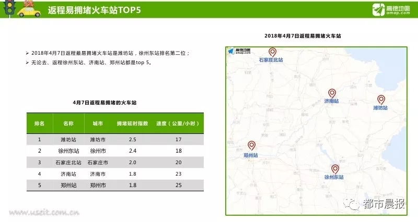Select the Shijiazhuang North (石家庄北站) map pin
This screenshot has height=222, width=418.
point(272,52)
